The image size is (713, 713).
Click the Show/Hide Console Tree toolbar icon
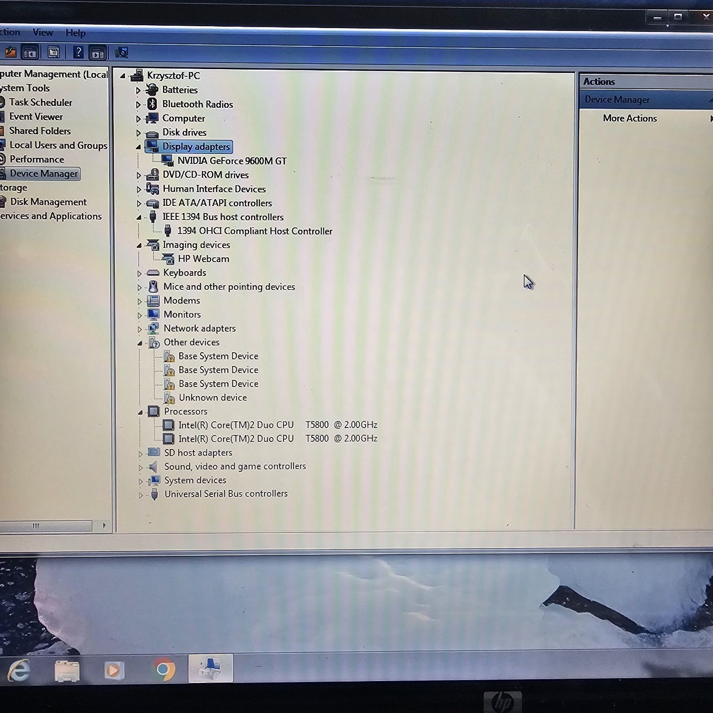tap(30, 52)
